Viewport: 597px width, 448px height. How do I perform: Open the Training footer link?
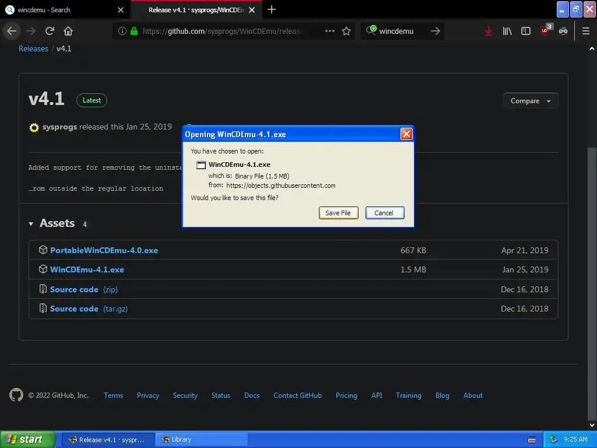[409, 395]
